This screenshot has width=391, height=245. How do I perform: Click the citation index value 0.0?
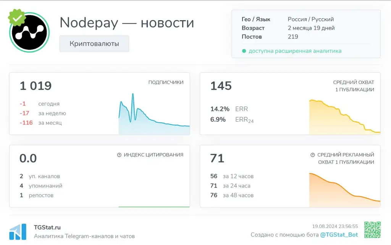(x=28, y=159)
